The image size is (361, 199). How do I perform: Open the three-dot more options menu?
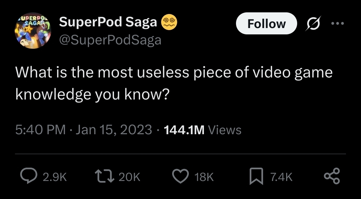337,23
